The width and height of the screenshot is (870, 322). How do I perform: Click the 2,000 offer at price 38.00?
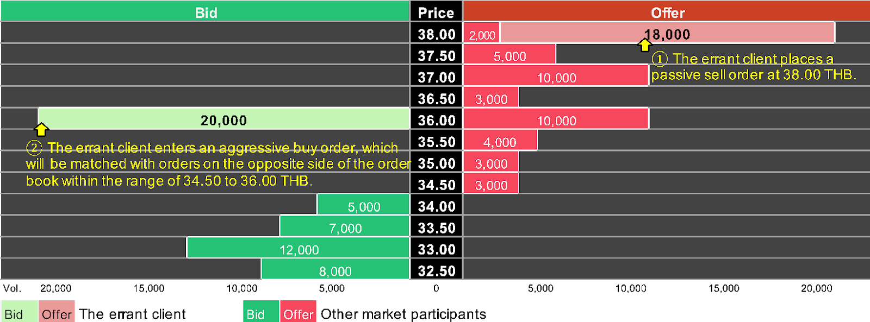pos(482,34)
